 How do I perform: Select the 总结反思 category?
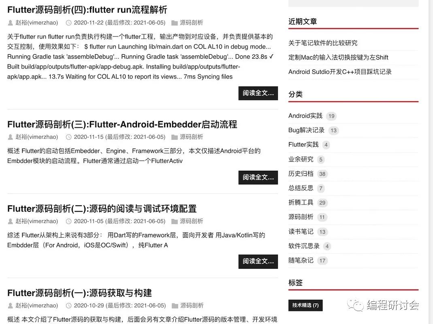coord(301,188)
